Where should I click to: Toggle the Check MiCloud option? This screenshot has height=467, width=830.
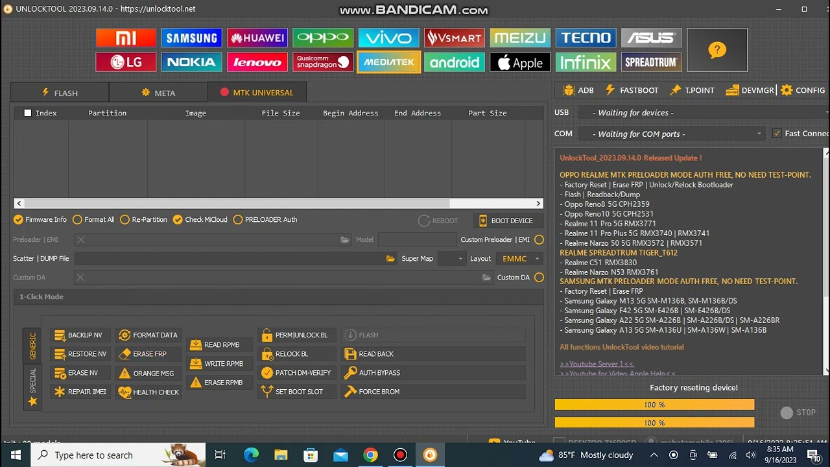200,220
